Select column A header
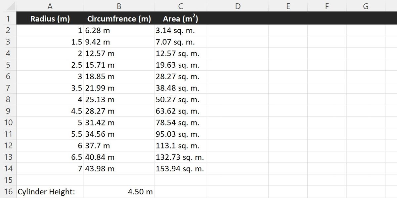Image resolution: width=397 pixels, height=198 pixels. (x=50, y=6)
